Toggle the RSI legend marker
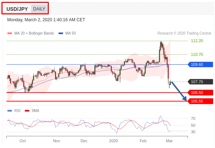The height and width of the screenshot is (148, 215). click(10, 111)
